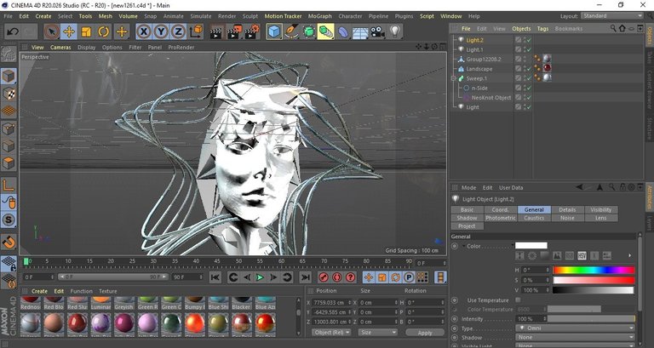
Task: Open Material Manager Create menu
Action: click(39, 291)
